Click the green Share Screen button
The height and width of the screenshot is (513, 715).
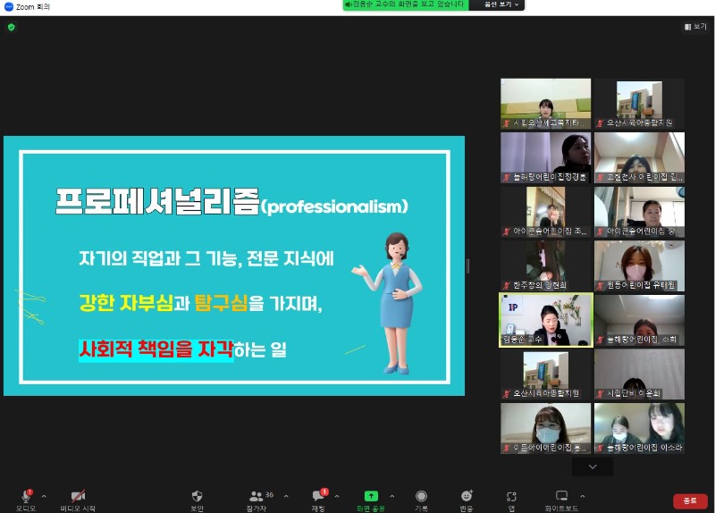click(370, 496)
